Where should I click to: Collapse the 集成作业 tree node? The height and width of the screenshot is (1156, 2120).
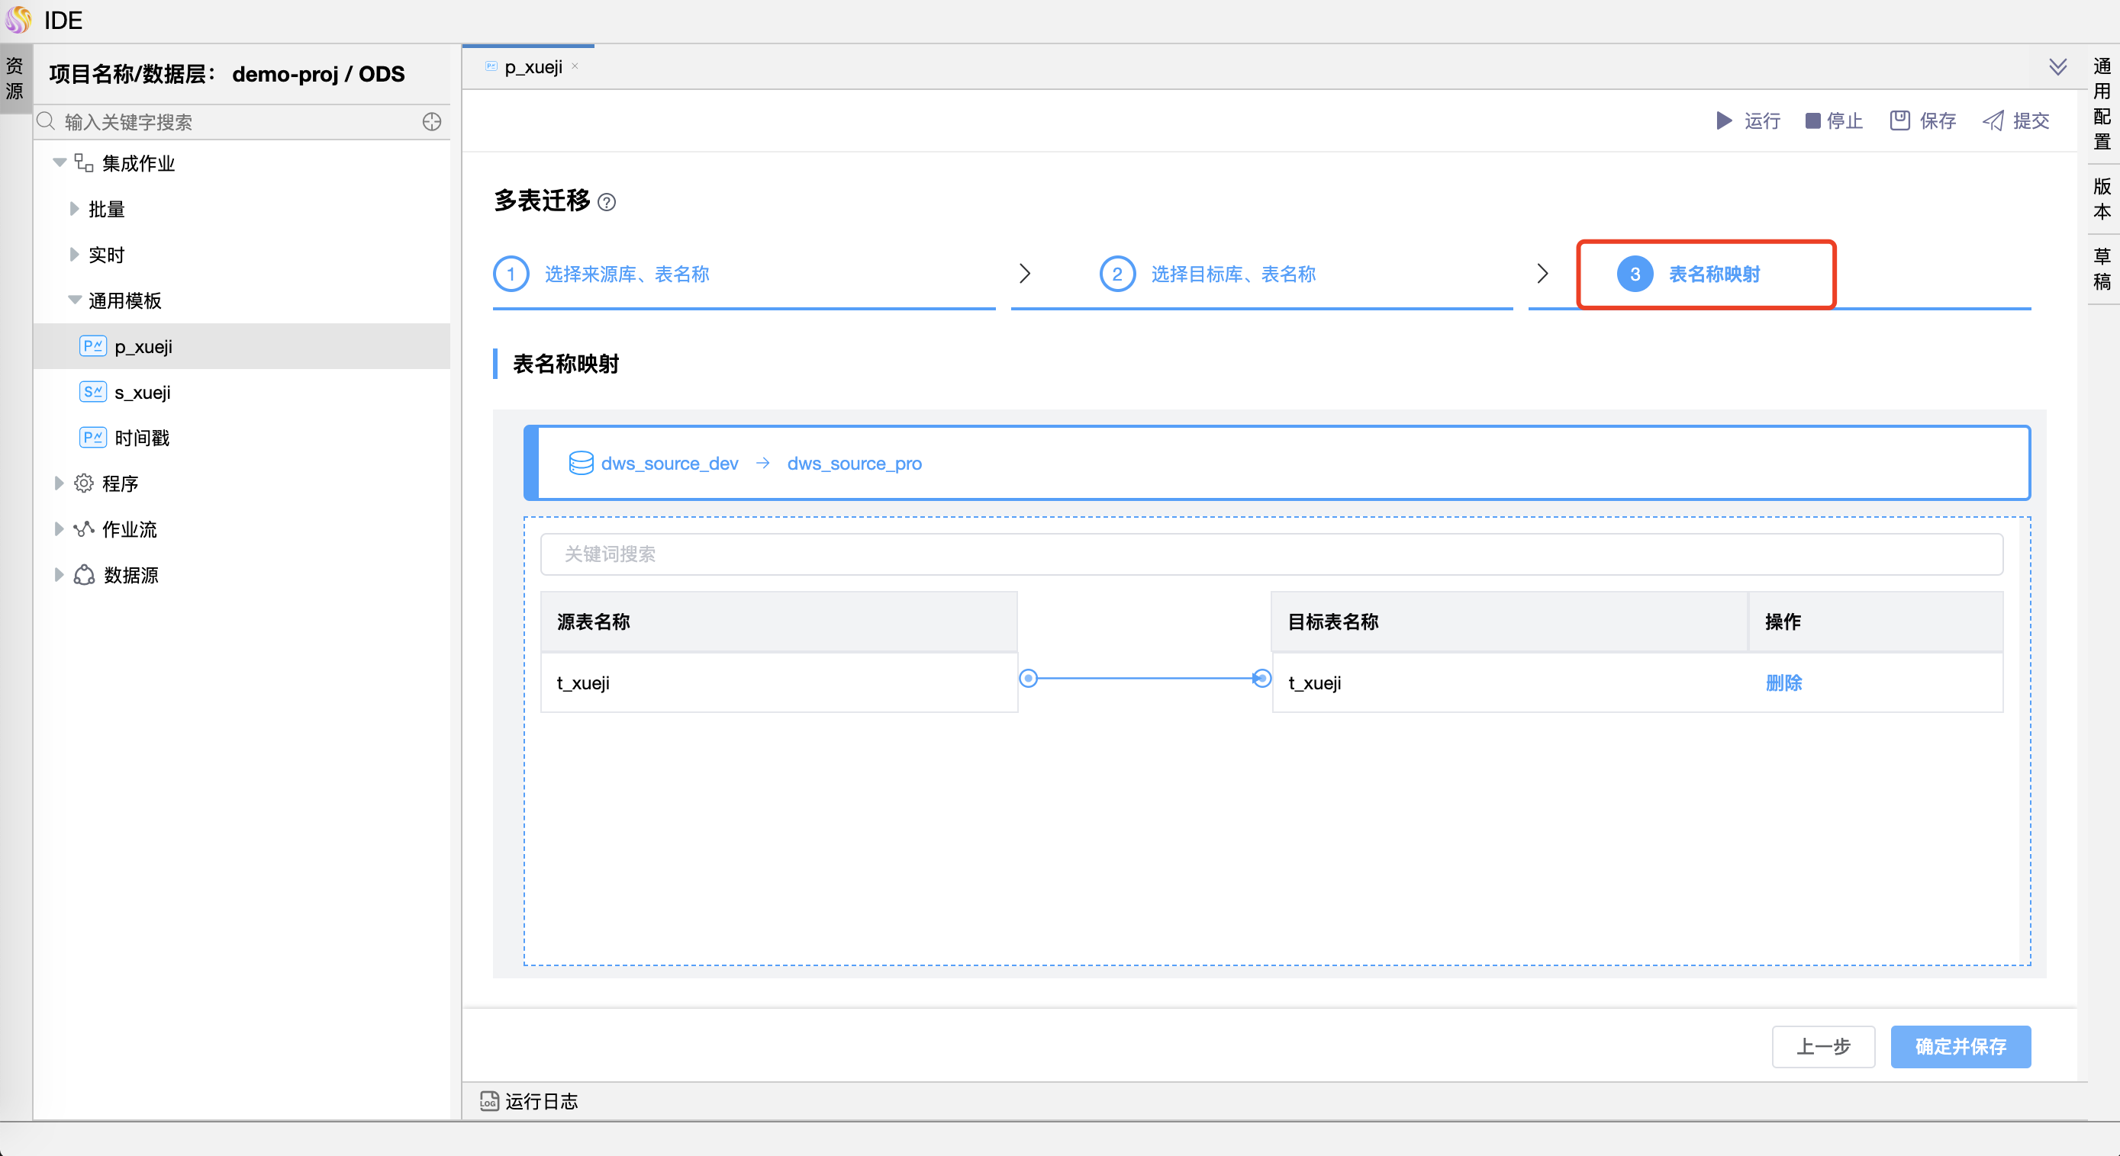coord(60,162)
